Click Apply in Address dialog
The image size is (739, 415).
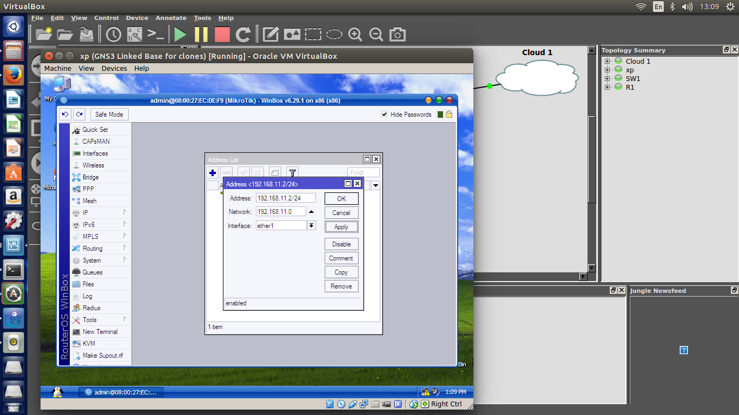click(341, 227)
